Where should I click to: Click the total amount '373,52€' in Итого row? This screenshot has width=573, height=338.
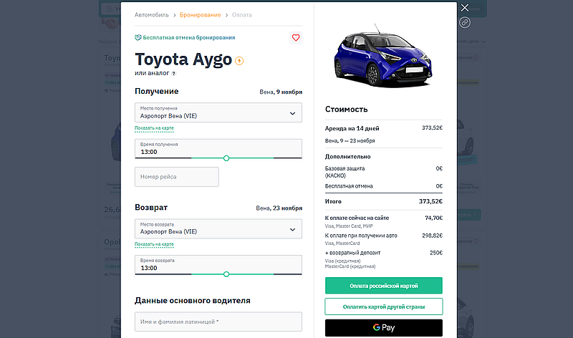(430, 201)
